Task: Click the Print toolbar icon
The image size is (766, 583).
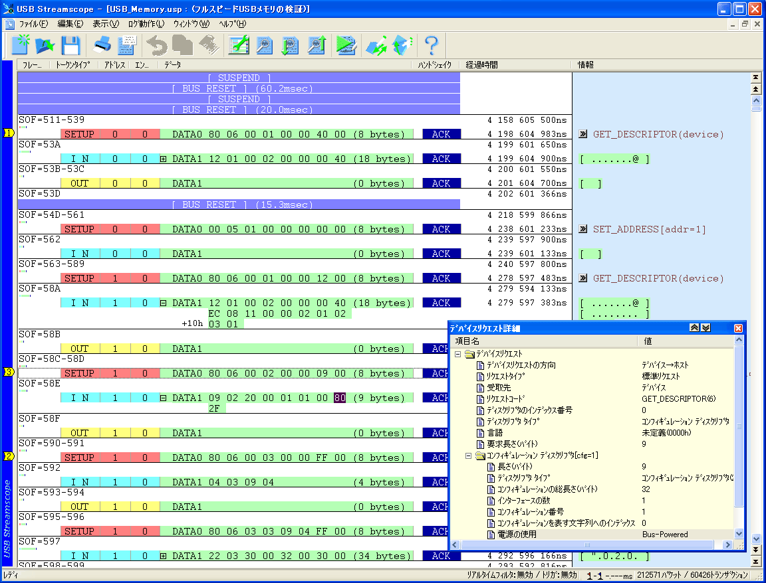Action: tap(102, 45)
